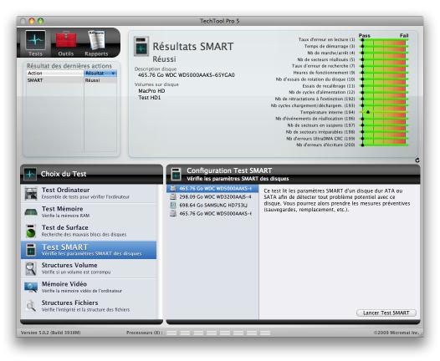
Task: Click the Choix du Test header icon
Action: 30,174
